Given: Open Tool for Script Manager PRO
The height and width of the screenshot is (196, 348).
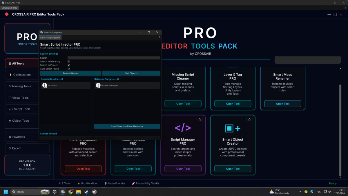Looking at the screenshot, I should (x=183, y=169).
